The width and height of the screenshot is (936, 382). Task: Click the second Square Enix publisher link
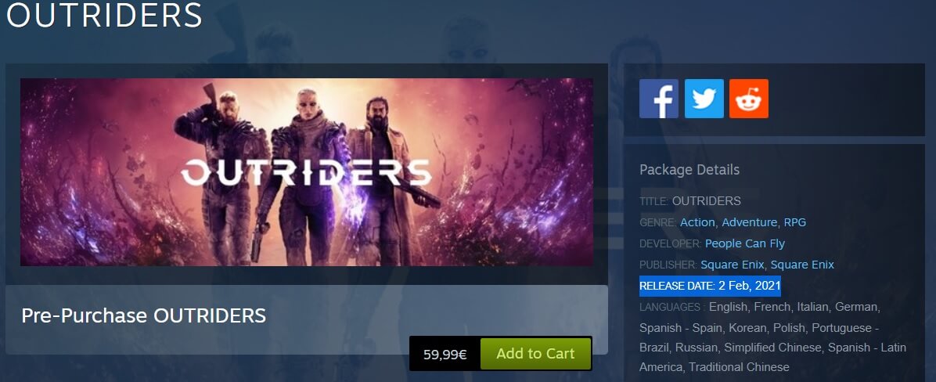click(x=802, y=265)
